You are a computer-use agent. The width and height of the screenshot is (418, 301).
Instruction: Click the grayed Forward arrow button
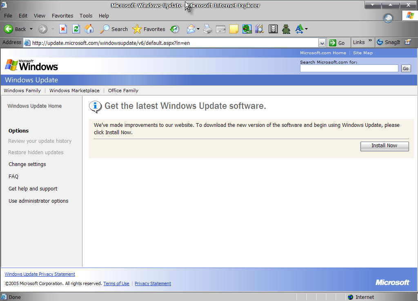(42, 29)
